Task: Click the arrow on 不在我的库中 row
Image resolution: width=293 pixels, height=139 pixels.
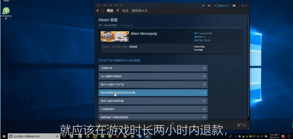Action: click(x=204, y=109)
